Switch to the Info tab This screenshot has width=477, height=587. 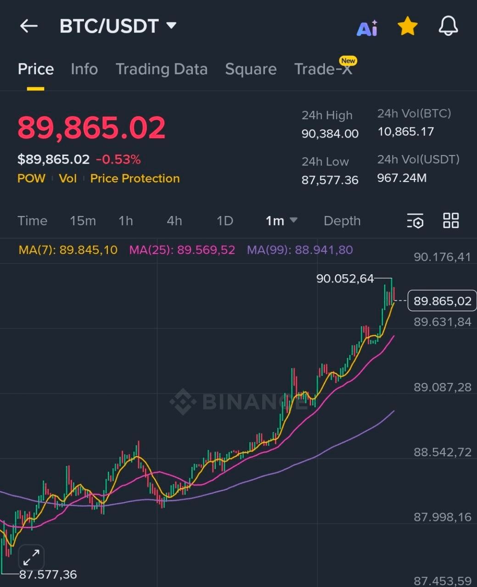[x=84, y=69]
